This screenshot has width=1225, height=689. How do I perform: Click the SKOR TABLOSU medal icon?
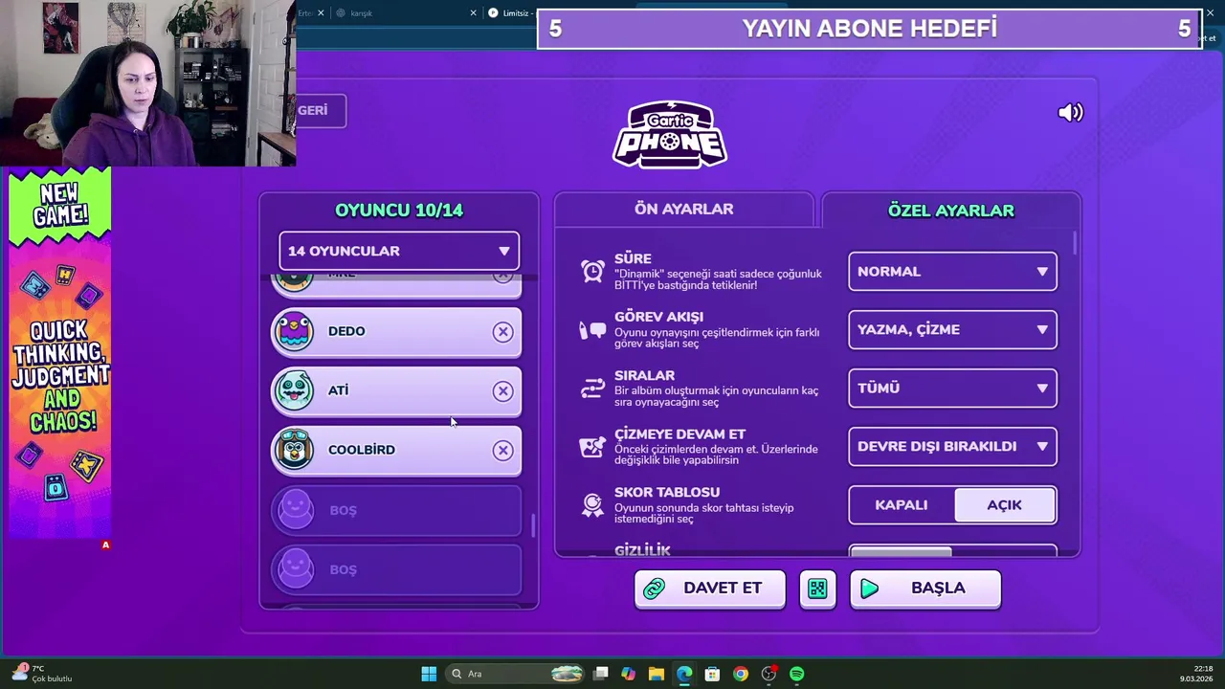[592, 504]
